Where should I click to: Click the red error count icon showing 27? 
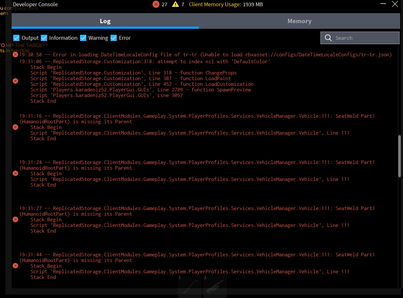tap(156, 4)
